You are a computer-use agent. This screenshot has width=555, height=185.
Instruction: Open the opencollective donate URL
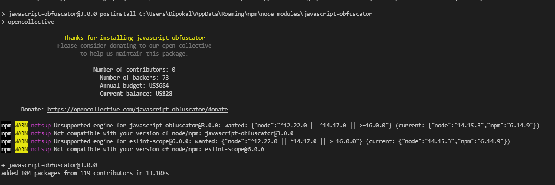137,110
